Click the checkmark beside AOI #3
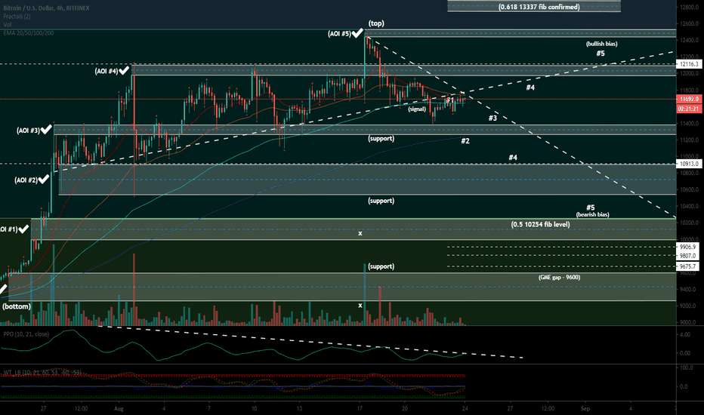704x415 pixels. 46,130
